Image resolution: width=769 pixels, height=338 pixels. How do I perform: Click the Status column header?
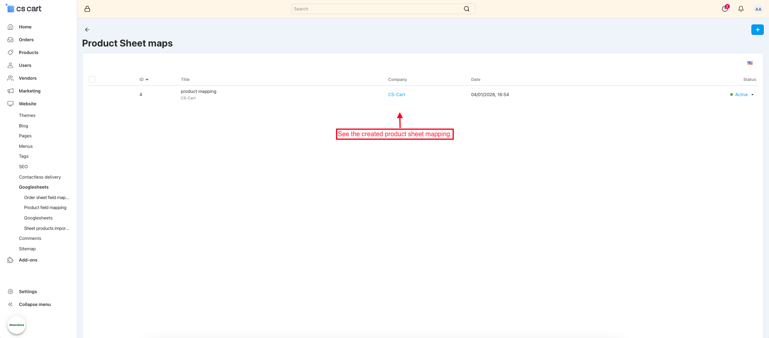click(749, 79)
